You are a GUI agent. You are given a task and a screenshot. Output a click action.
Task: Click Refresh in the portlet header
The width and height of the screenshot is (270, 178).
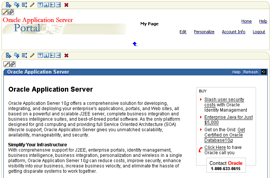250,72
